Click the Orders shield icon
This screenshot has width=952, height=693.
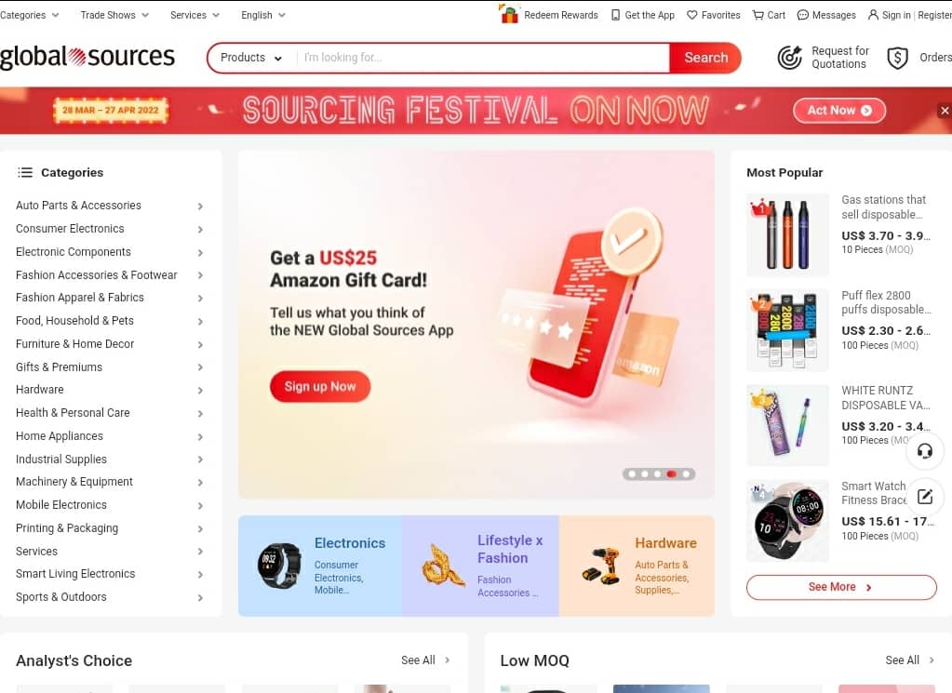[x=897, y=58]
